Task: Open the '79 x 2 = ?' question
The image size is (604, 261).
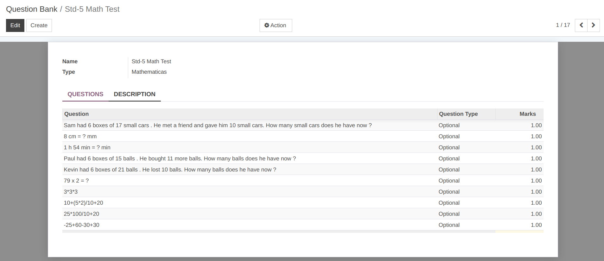Action: (303, 181)
